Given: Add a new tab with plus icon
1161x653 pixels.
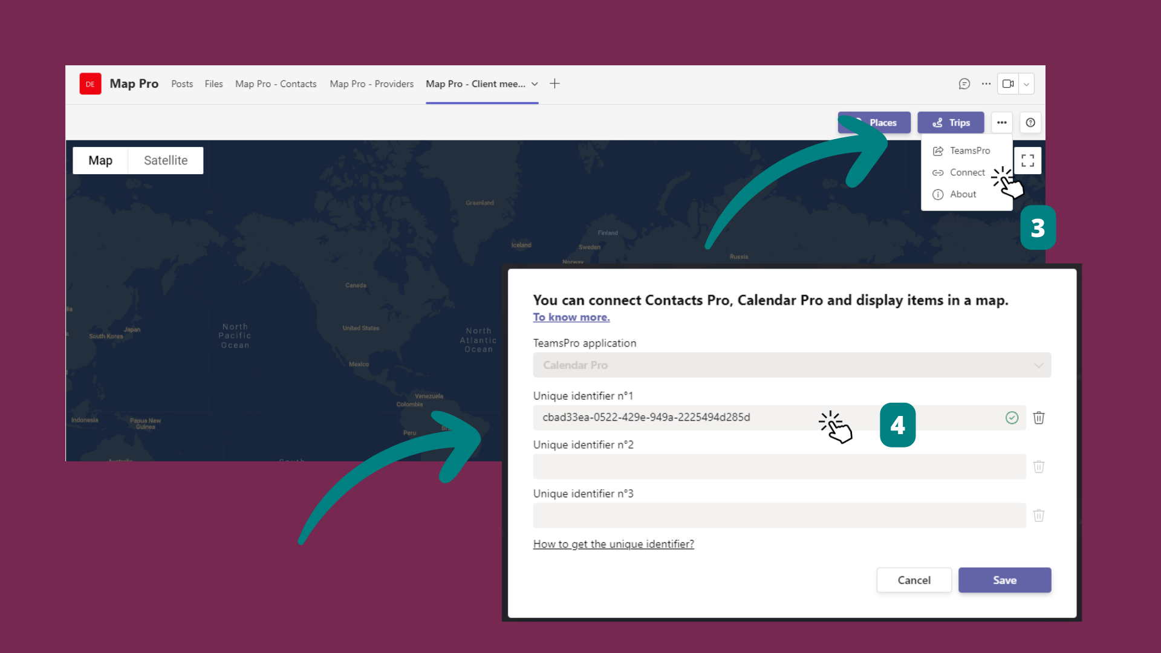Looking at the screenshot, I should click(x=554, y=83).
